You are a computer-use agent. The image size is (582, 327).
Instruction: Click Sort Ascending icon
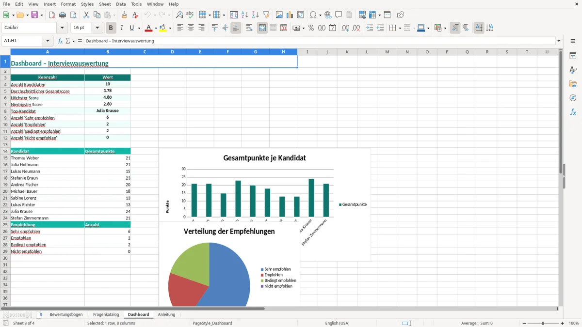click(x=244, y=15)
